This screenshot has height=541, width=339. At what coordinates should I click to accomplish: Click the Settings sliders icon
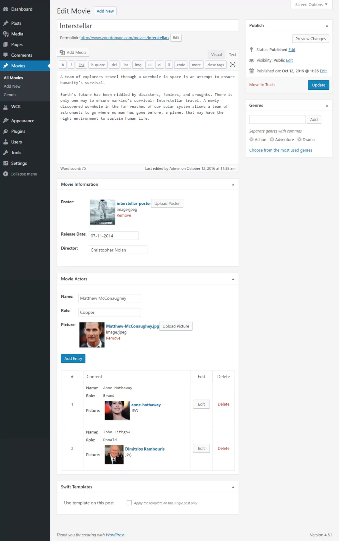pos(6,163)
